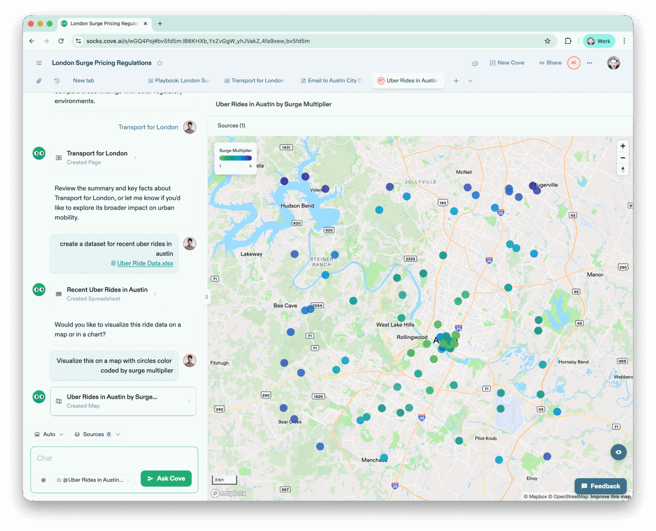Open the OpenStreetMap attribution link

click(x=568, y=497)
